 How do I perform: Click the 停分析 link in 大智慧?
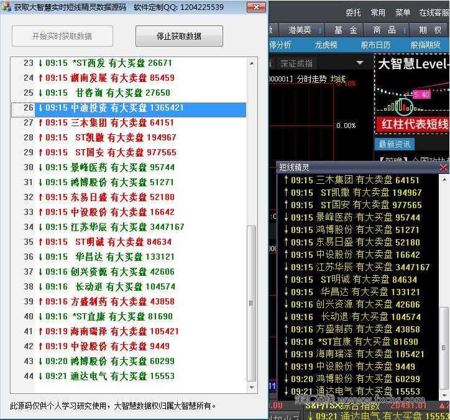280,45
